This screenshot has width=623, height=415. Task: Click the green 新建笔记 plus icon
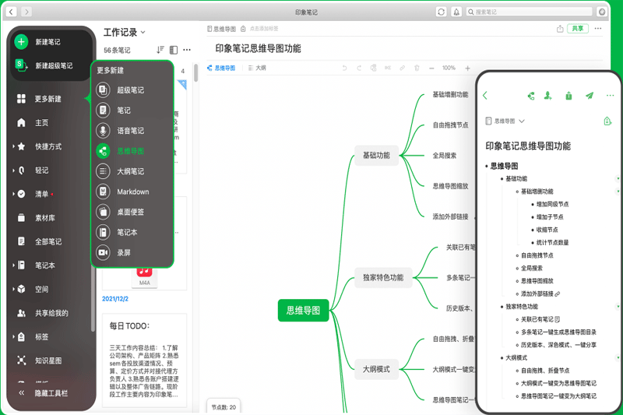coord(21,42)
